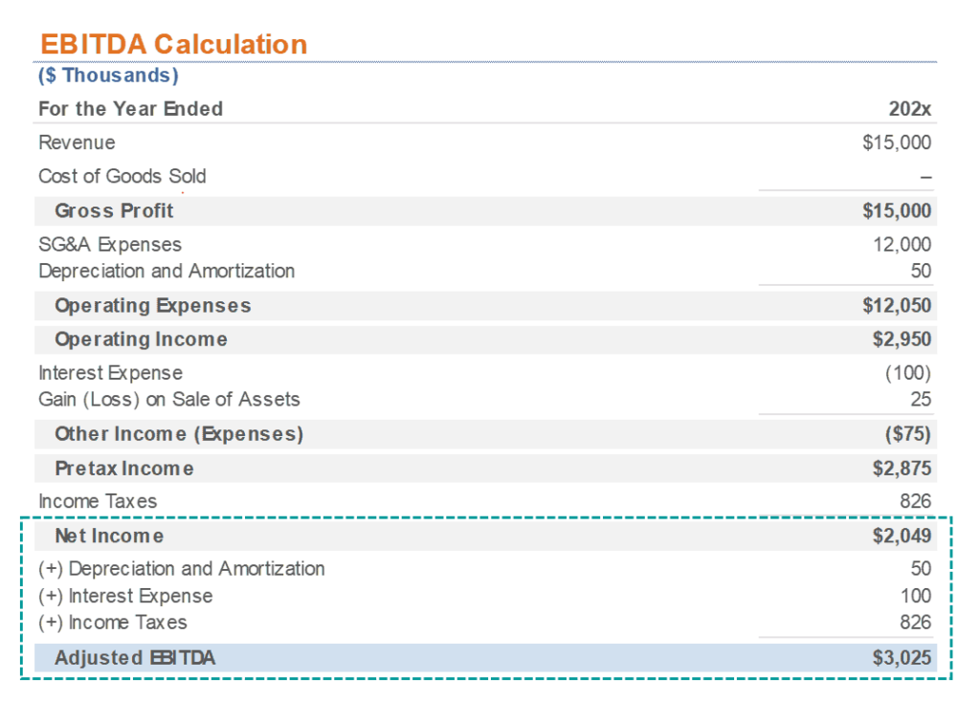
Task: Select the Operating Income label
Action: point(141,340)
